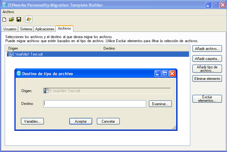Switch to the Aplicaciones tab
Screen dimensions: 227x152
point(45,29)
